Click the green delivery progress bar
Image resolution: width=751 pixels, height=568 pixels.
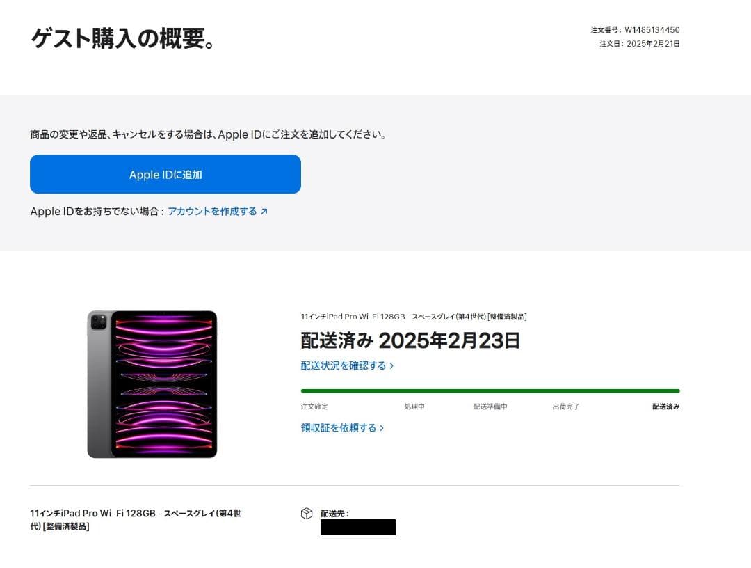click(x=489, y=390)
